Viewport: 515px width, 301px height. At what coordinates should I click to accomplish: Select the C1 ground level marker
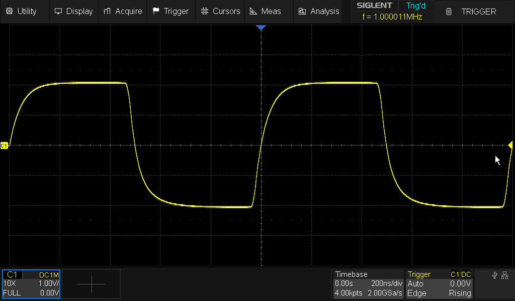point(4,145)
